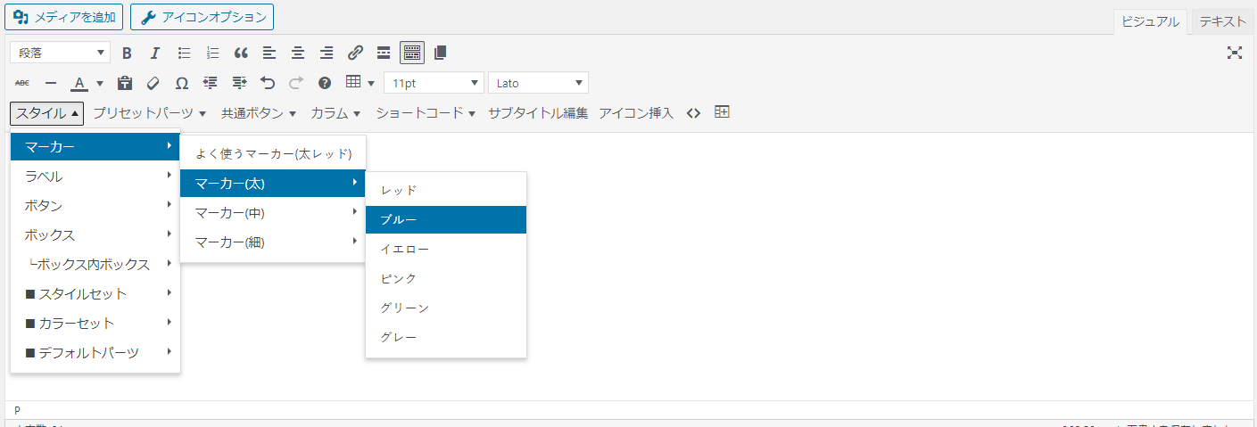Click サブタイトル編集 button
This screenshot has height=427, width=1257.
pos(538,113)
